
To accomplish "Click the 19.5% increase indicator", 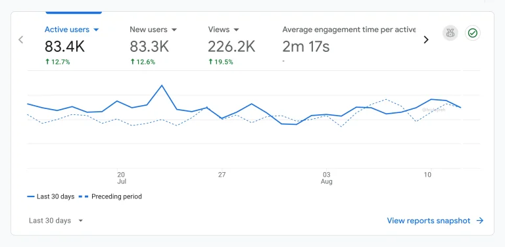I will [221, 62].
